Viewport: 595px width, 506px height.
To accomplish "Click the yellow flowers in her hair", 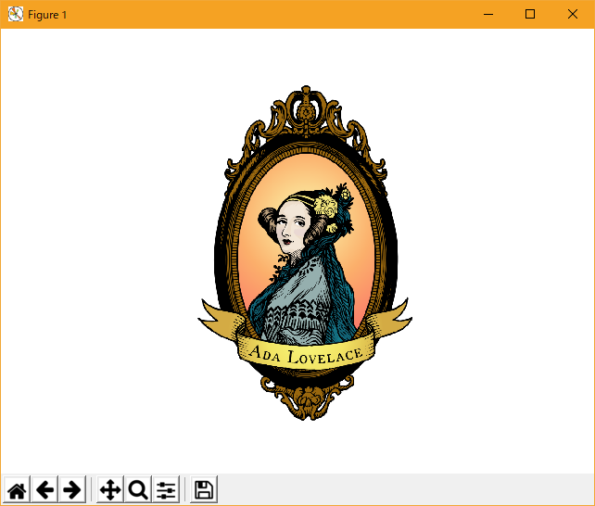I will coord(326,206).
